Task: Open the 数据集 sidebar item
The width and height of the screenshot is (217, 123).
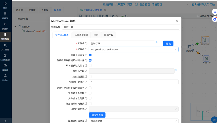Action: pos(5,26)
